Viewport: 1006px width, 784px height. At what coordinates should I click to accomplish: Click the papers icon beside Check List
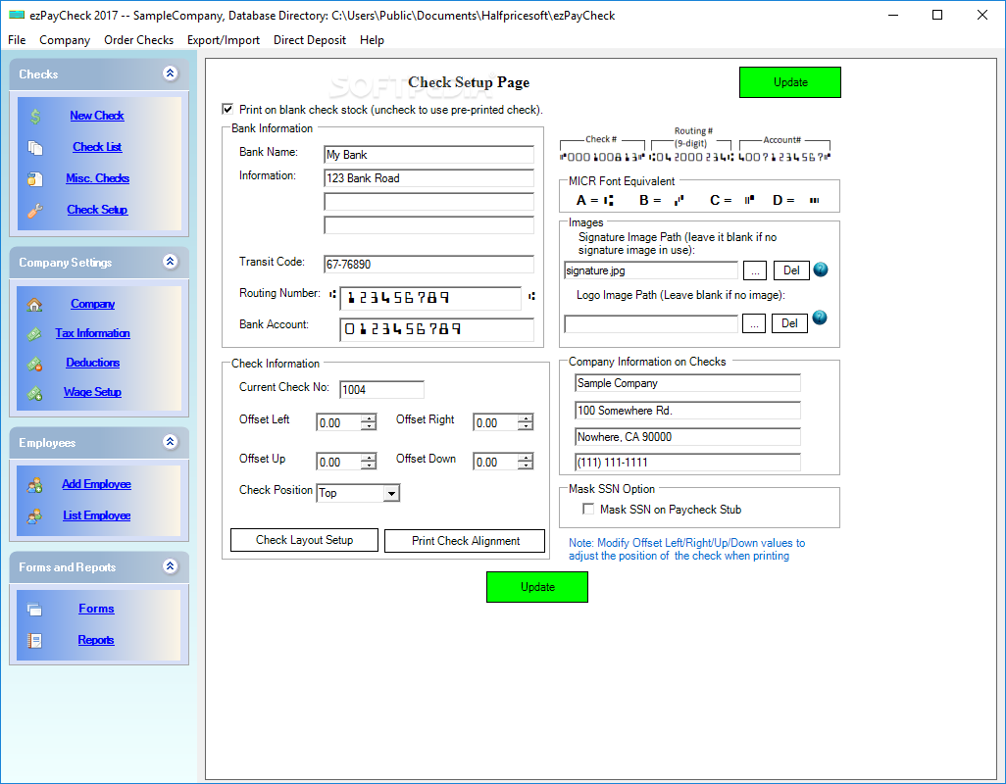(35, 147)
